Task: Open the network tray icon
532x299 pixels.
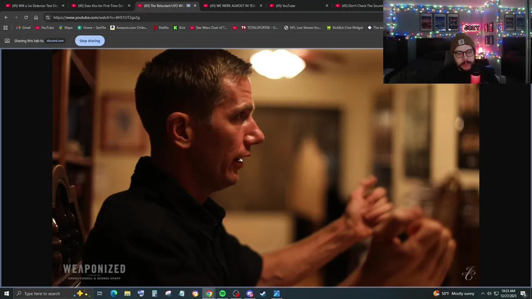Action: [496, 294]
